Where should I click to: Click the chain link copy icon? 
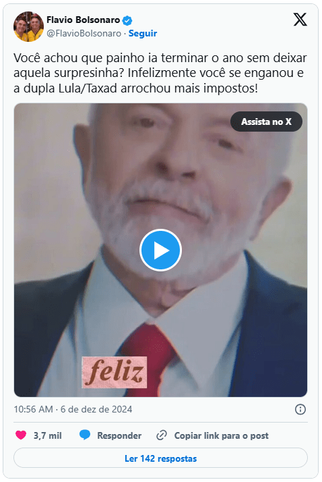pos(162,435)
